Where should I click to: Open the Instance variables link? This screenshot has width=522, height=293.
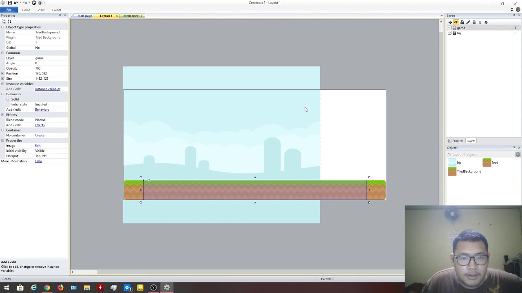48,89
